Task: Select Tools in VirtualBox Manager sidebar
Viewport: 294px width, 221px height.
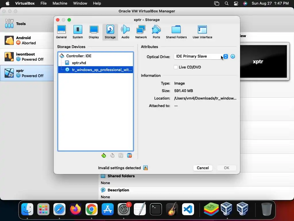Action: click(27, 24)
